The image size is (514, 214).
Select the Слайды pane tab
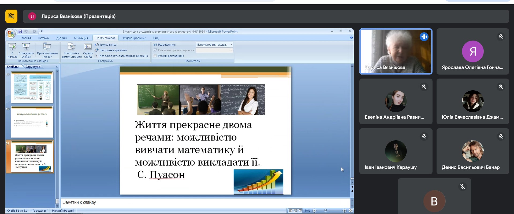click(x=13, y=67)
